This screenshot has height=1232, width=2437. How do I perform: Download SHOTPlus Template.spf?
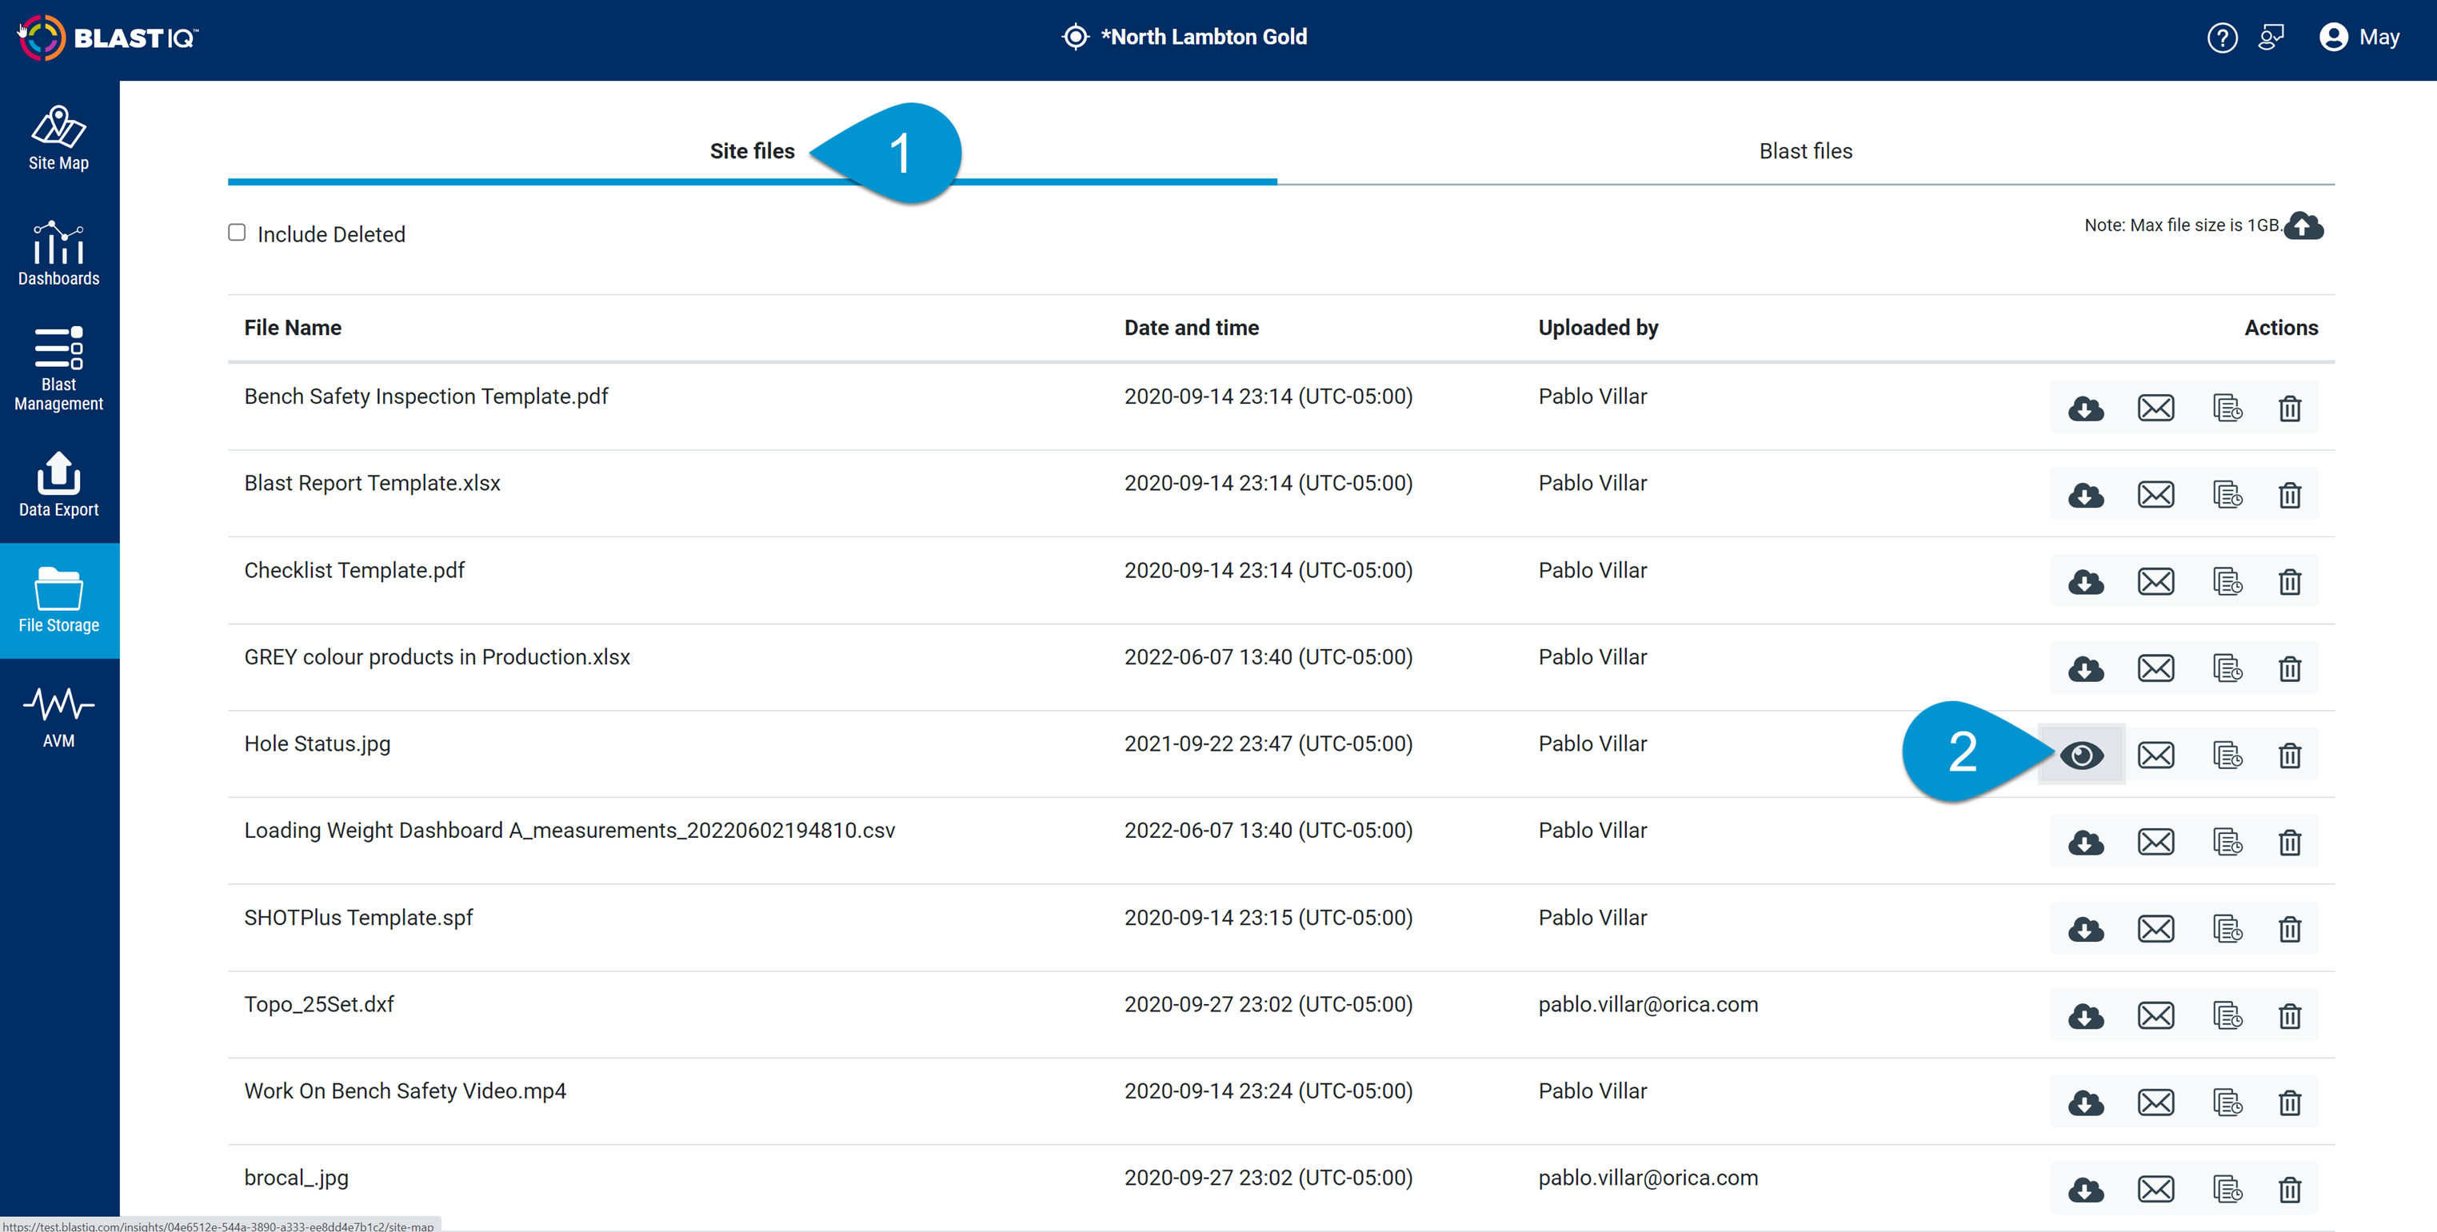tap(2085, 930)
